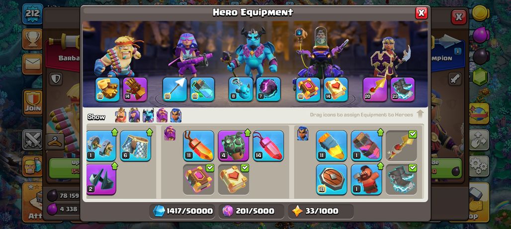The image size is (511, 229).
Task: Toggle Barbarian King filter in Show row
Action: 121,115
